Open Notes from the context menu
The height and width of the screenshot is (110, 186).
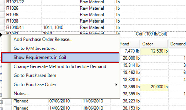tap(21, 94)
